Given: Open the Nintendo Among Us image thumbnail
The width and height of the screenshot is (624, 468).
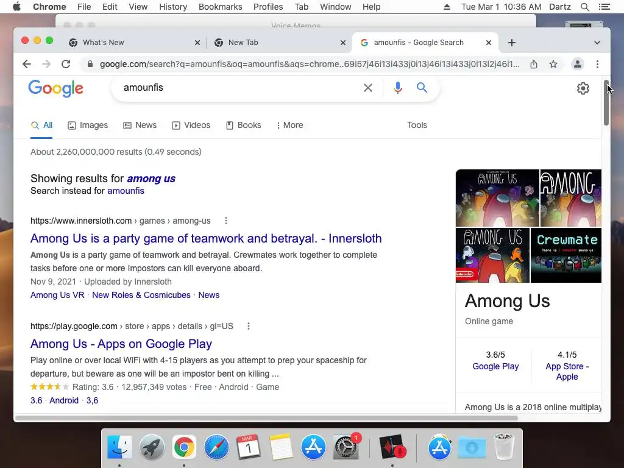Looking at the screenshot, I should tap(492, 255).
